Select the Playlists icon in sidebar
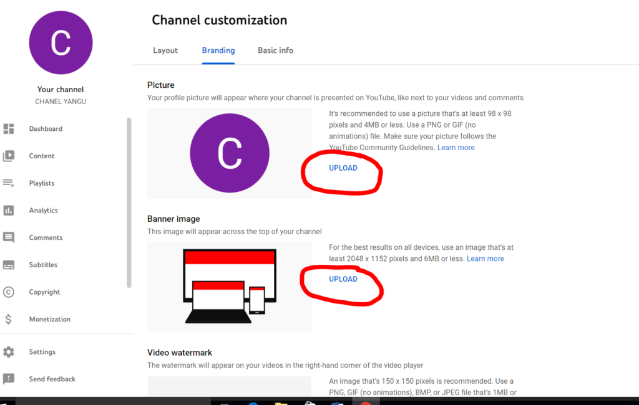The image size is (639, 405). pyautogui.click(x=9, y=183)
